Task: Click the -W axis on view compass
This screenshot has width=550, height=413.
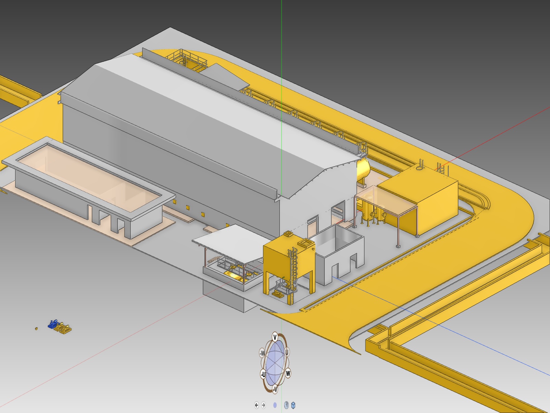Action: (x=262, y=353)
